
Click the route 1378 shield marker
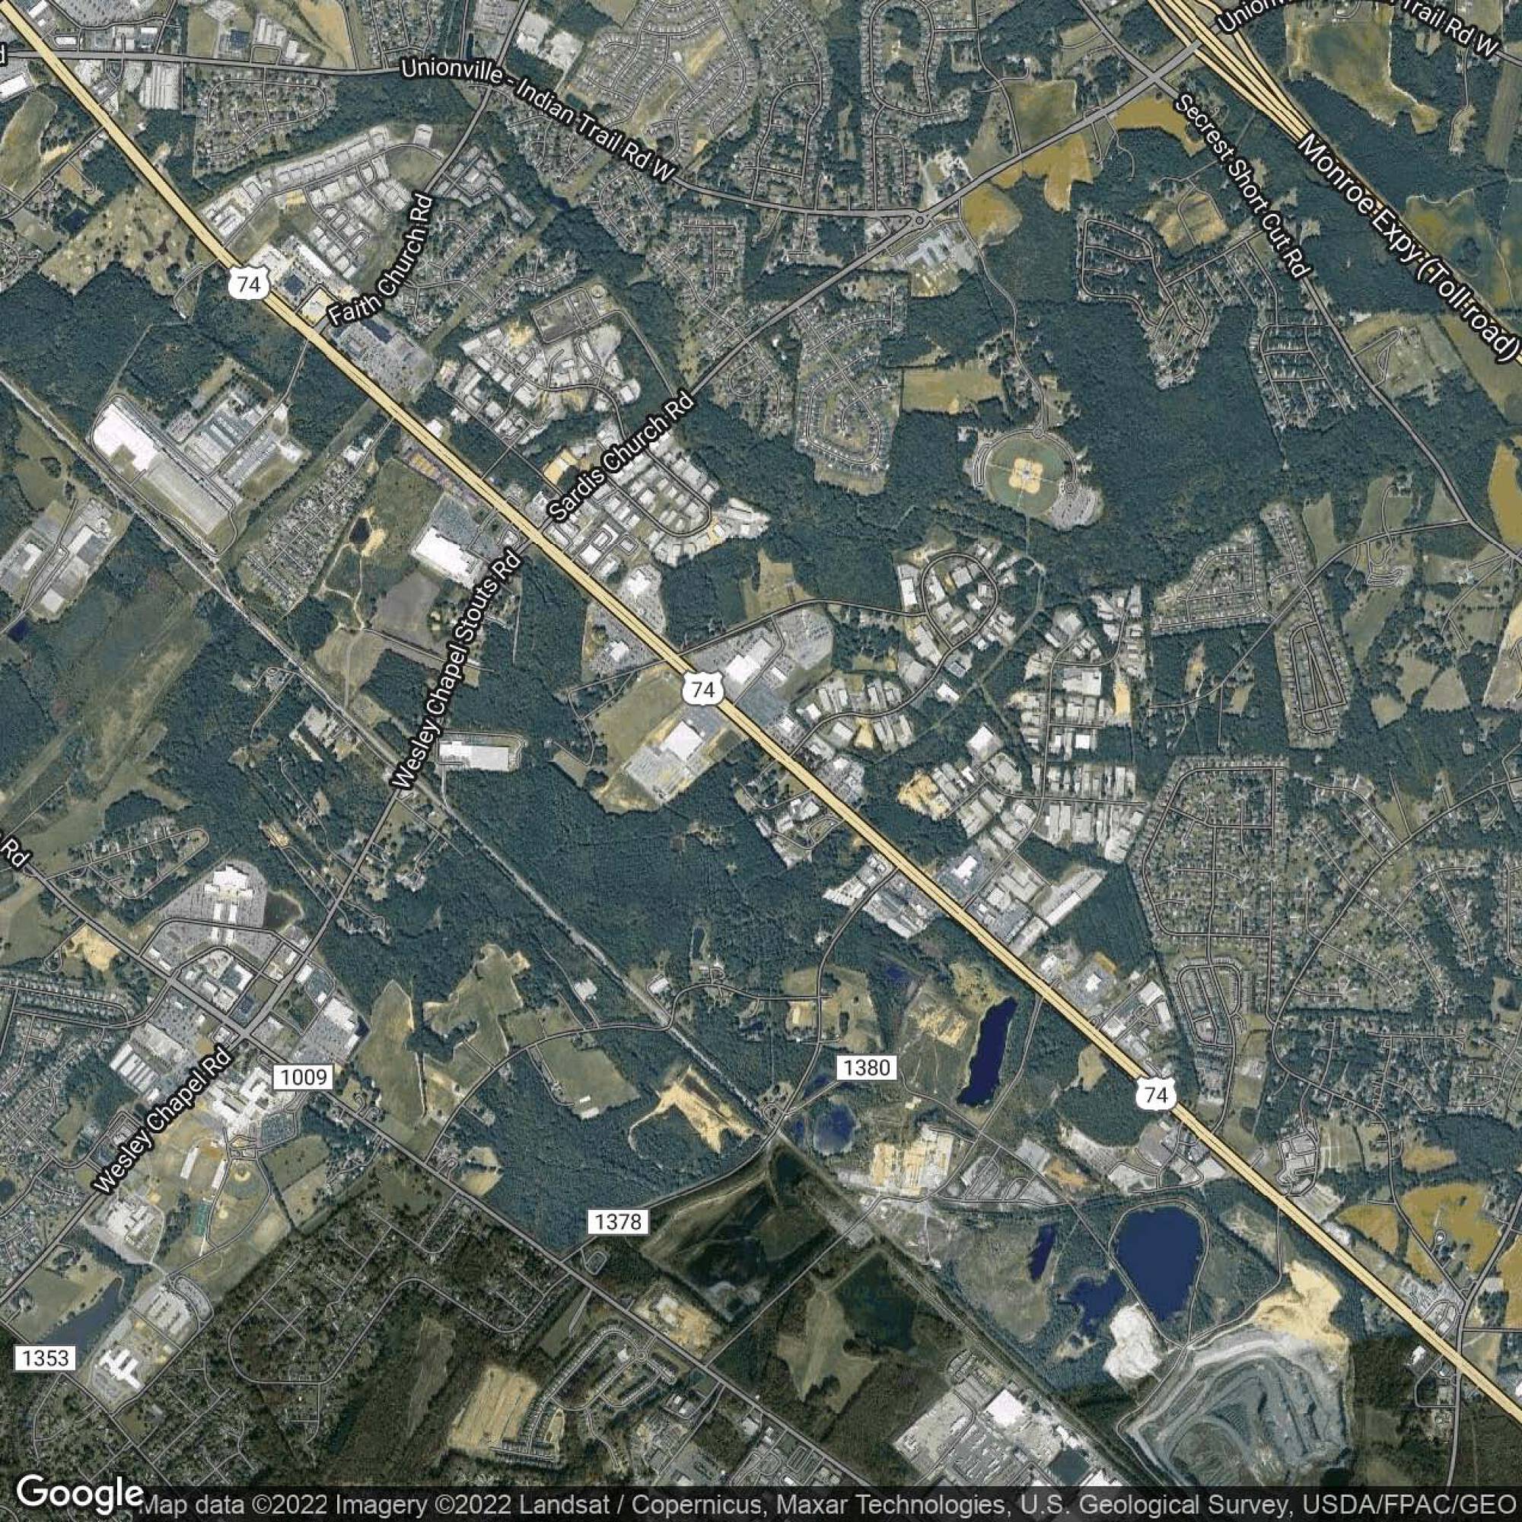619,1222
